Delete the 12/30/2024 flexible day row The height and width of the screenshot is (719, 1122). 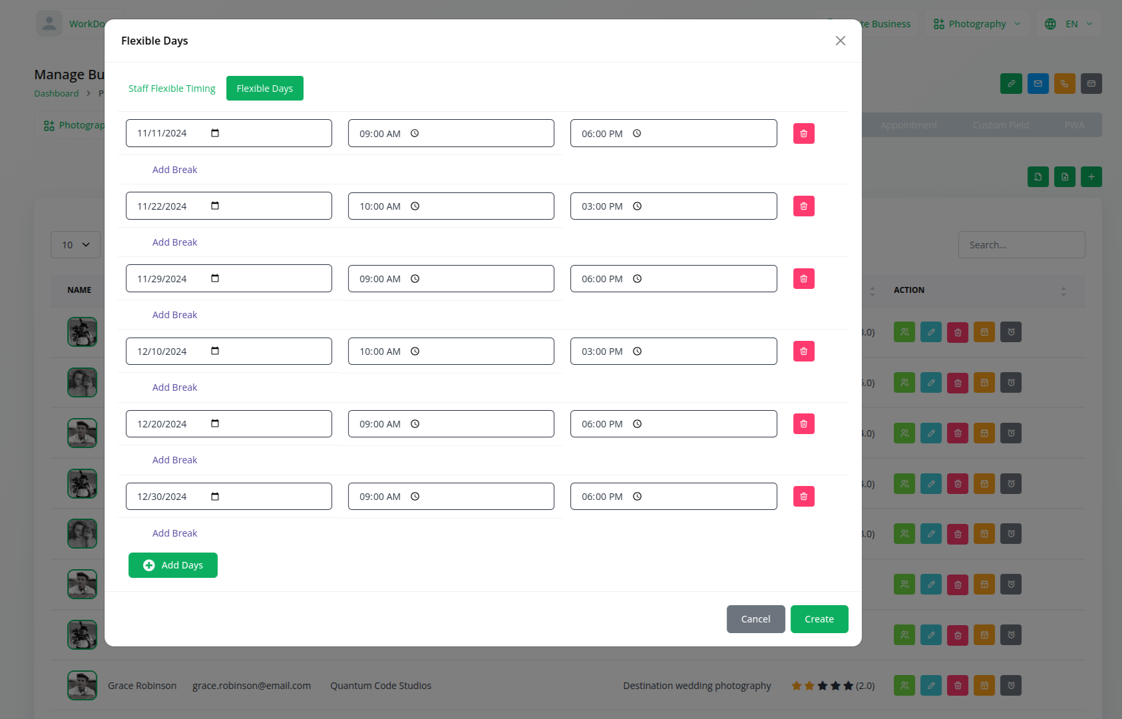803,497
